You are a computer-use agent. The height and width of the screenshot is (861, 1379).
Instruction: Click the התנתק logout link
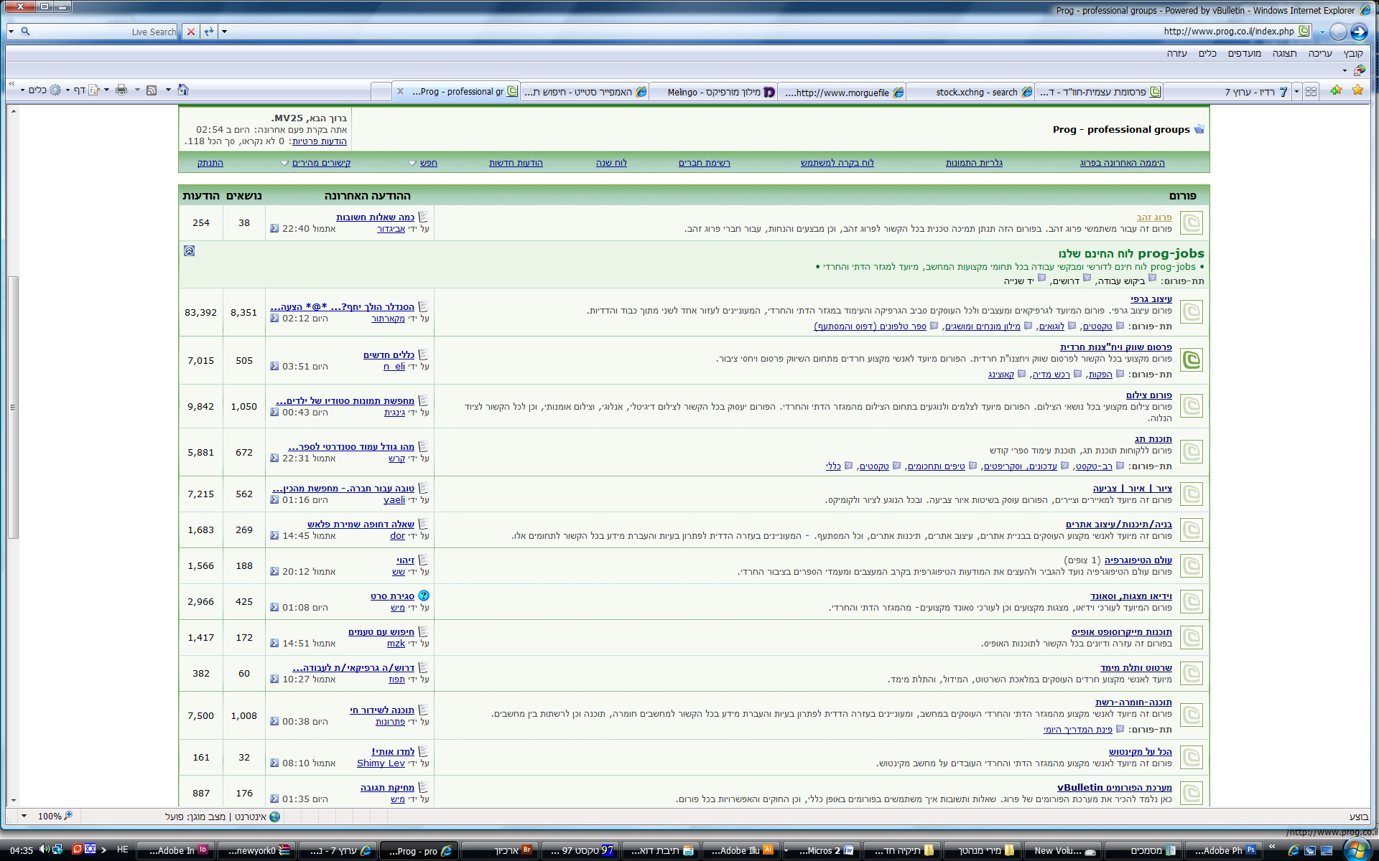(x=210, y=163)
